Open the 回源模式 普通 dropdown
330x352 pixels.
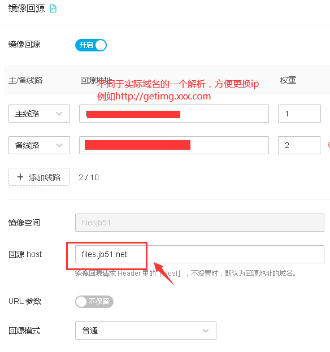coord(146,331)
